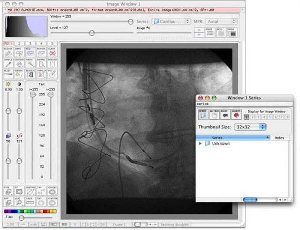This screenshot has height=230, width=300.
Task: Switch to ROI tab 4
Action: point(41,44)
